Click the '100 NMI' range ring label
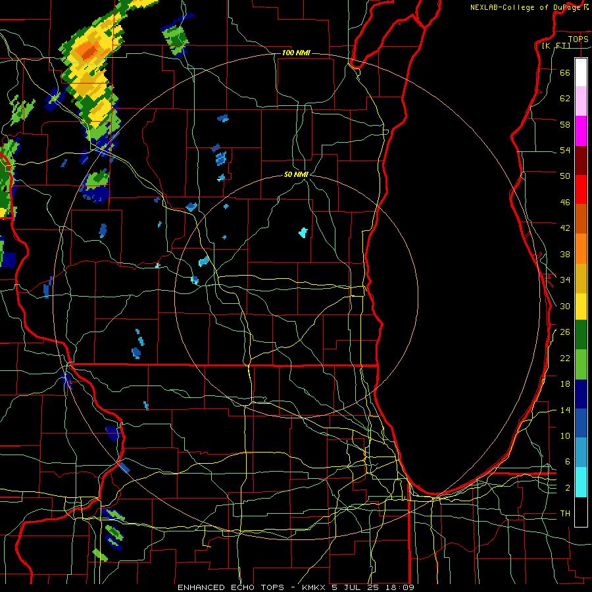 point(296,53)
